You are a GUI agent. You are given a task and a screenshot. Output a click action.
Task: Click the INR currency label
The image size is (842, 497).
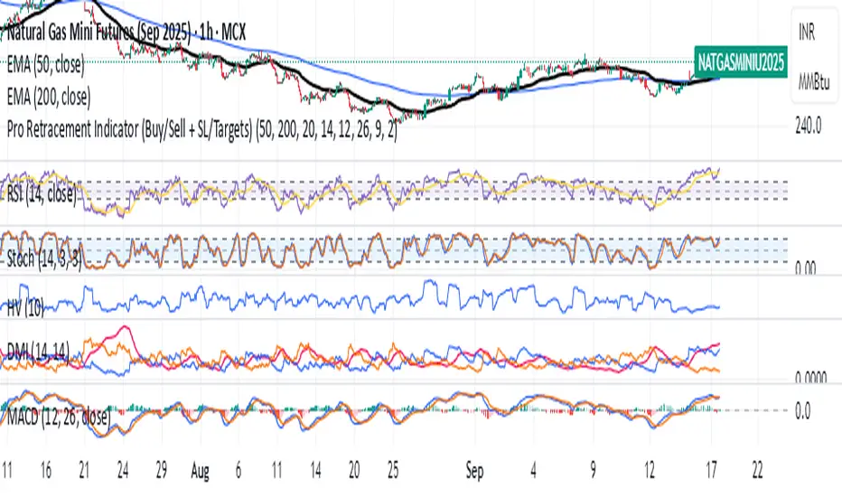click(x=807, y=33)
